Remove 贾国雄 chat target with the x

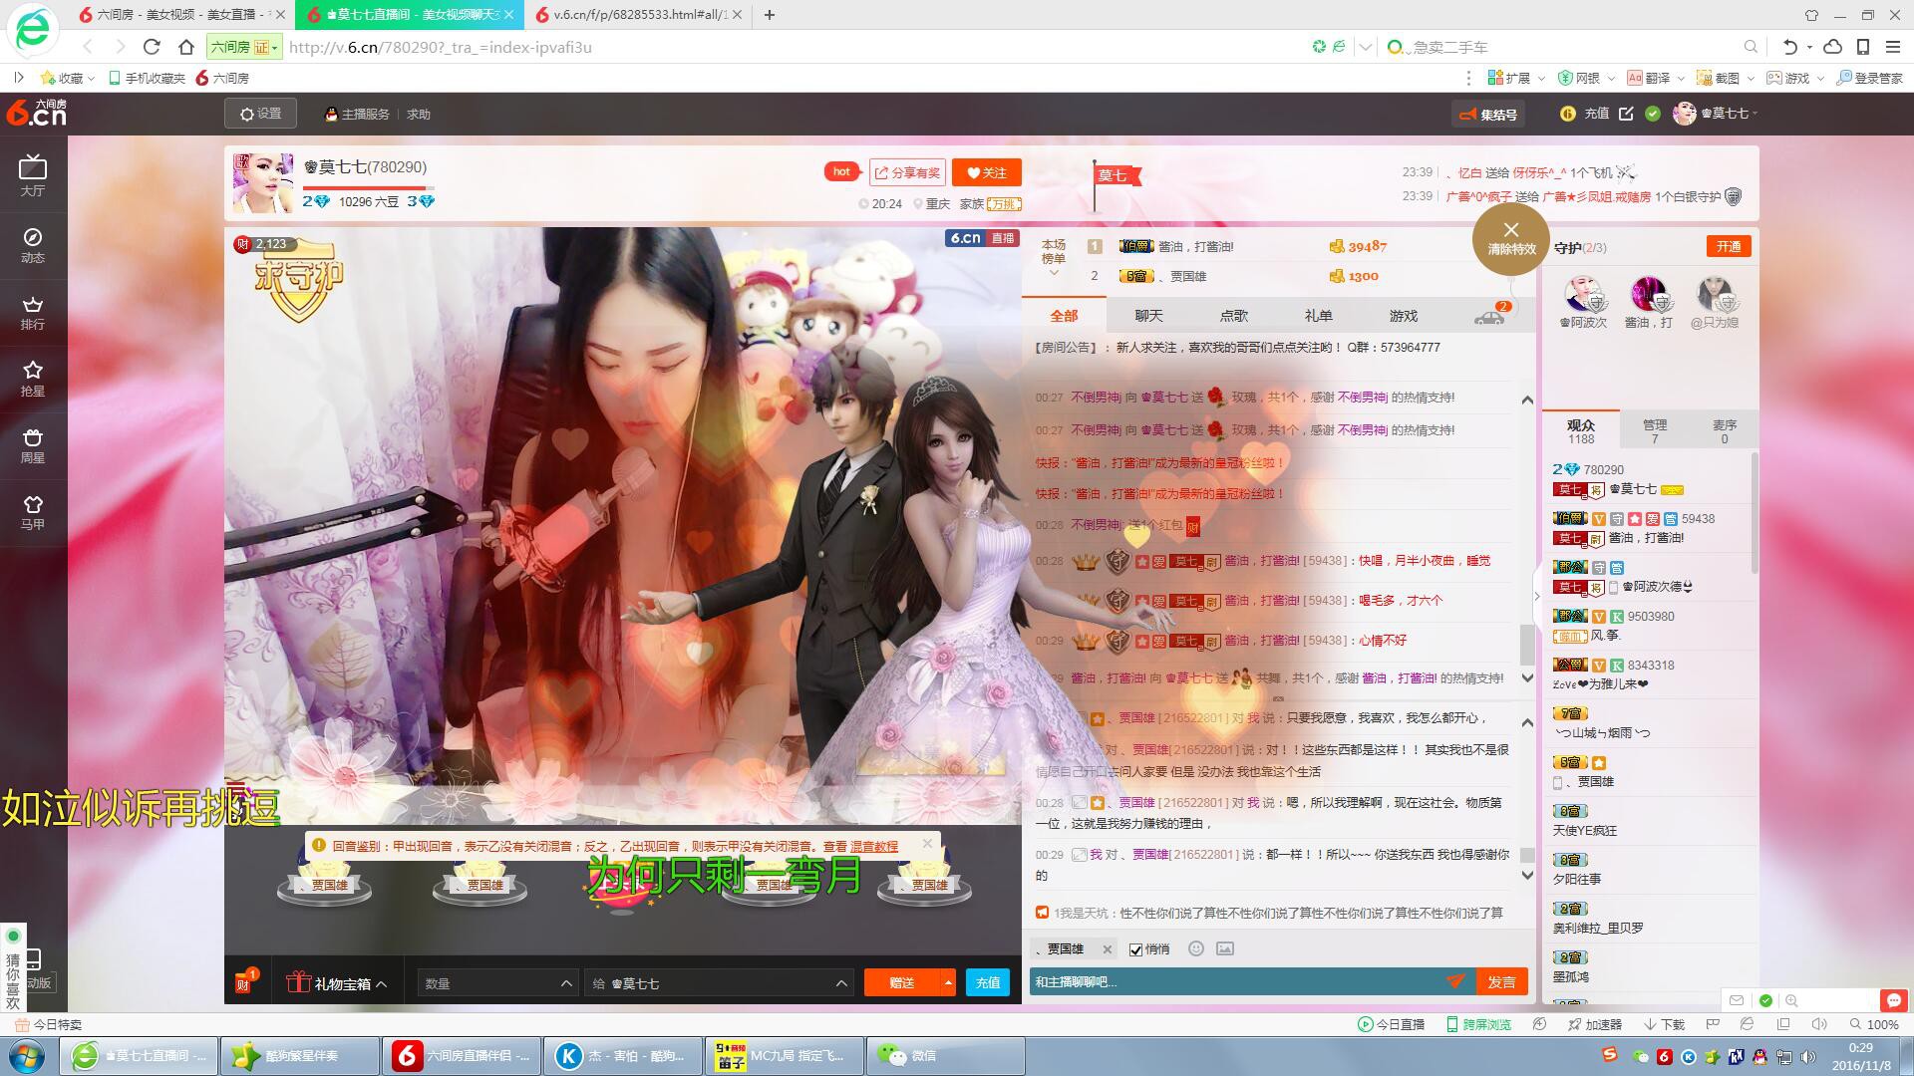(1107, 949)
